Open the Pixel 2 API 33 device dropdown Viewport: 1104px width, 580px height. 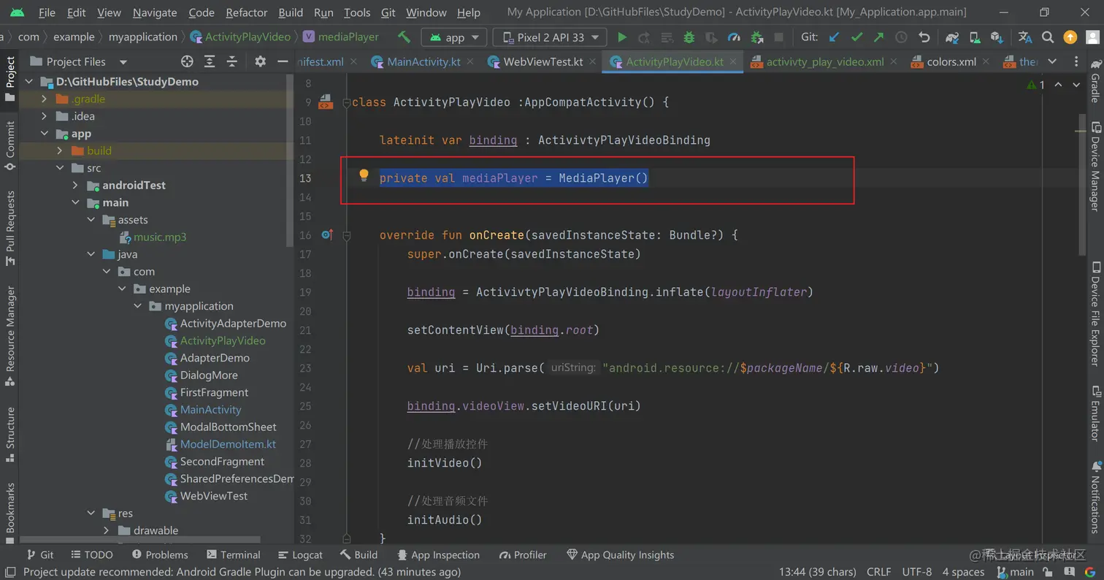pyautogui.click(x=549, y=37)
